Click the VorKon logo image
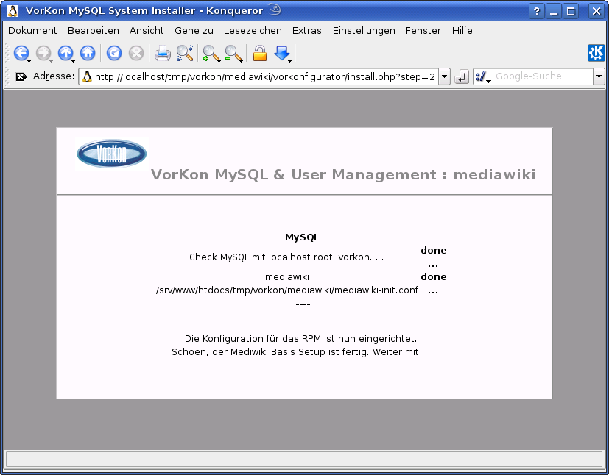Screen dimensions: 609x475 (x=112, y=154)
